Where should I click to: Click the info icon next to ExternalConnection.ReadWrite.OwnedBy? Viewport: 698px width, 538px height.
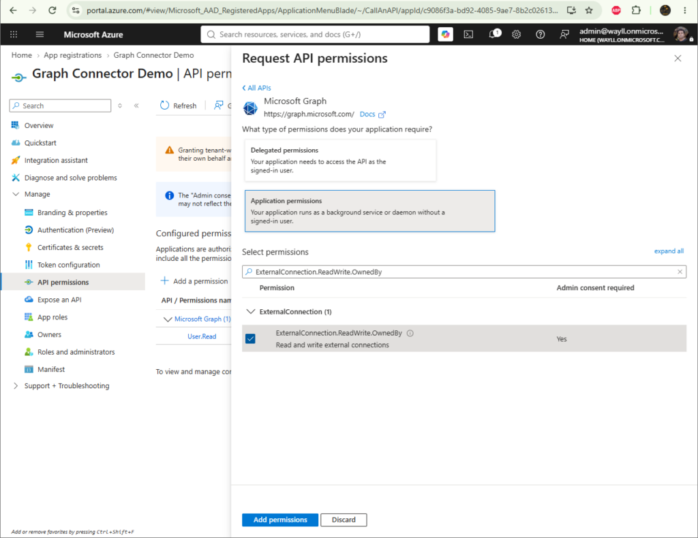click(410, 333)
